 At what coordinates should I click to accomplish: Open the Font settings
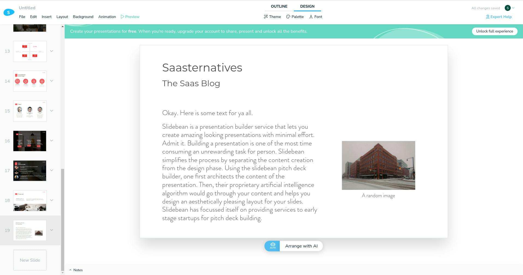pos(311,17)
